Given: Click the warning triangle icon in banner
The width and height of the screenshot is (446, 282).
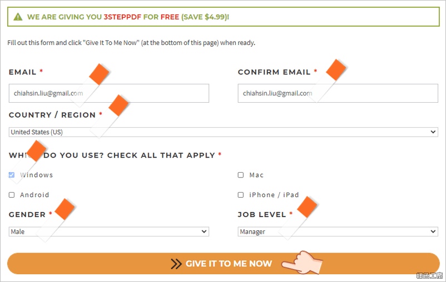Looking at the screenshot, I should pyautogui.click(x=18, y=17).
